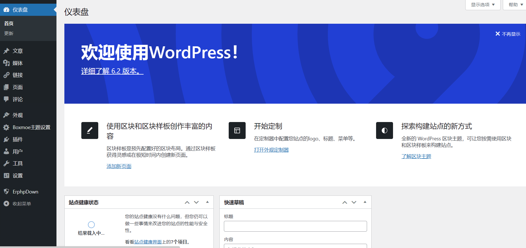Click the plug icon beside 插件
Viewport: 526px width, 248px height.
6,139
